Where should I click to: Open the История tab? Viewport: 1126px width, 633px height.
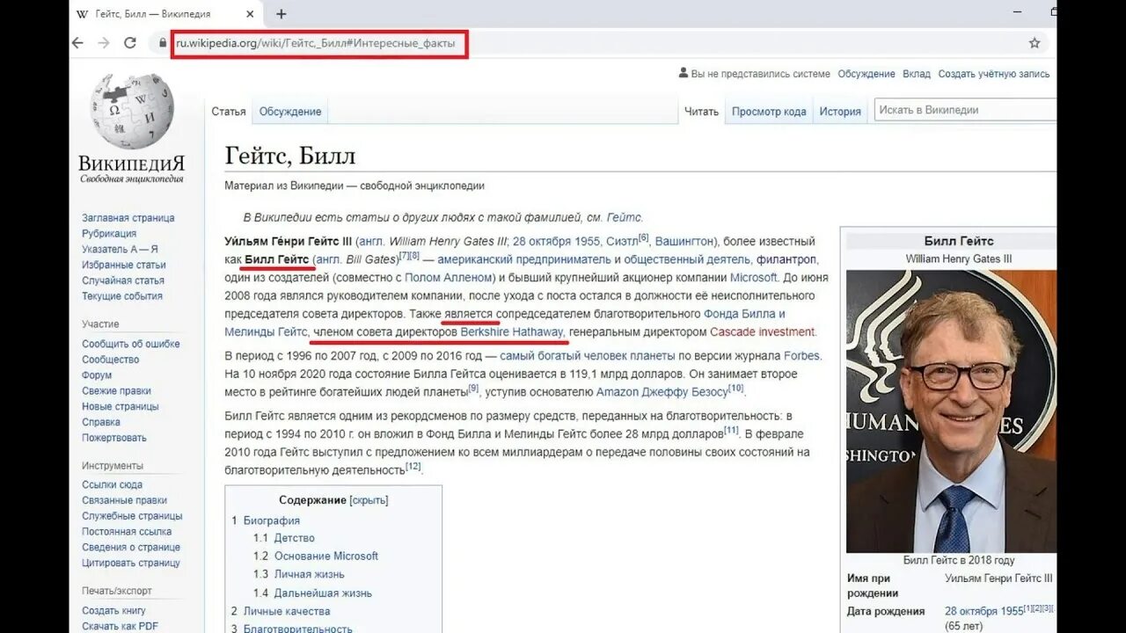(x=840, y=112)
